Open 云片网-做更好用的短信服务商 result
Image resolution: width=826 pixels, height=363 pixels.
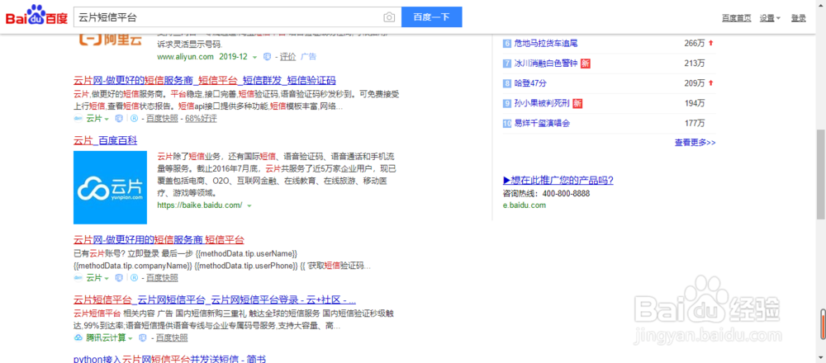pyautogui.click(x=159, y=240)
